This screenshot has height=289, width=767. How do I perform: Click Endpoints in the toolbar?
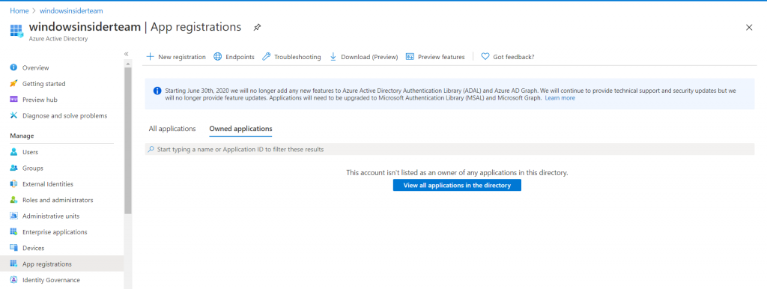tap(234, 57)
